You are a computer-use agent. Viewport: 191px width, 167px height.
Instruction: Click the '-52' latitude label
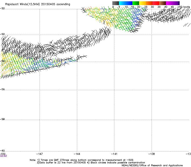click(2, 34)
